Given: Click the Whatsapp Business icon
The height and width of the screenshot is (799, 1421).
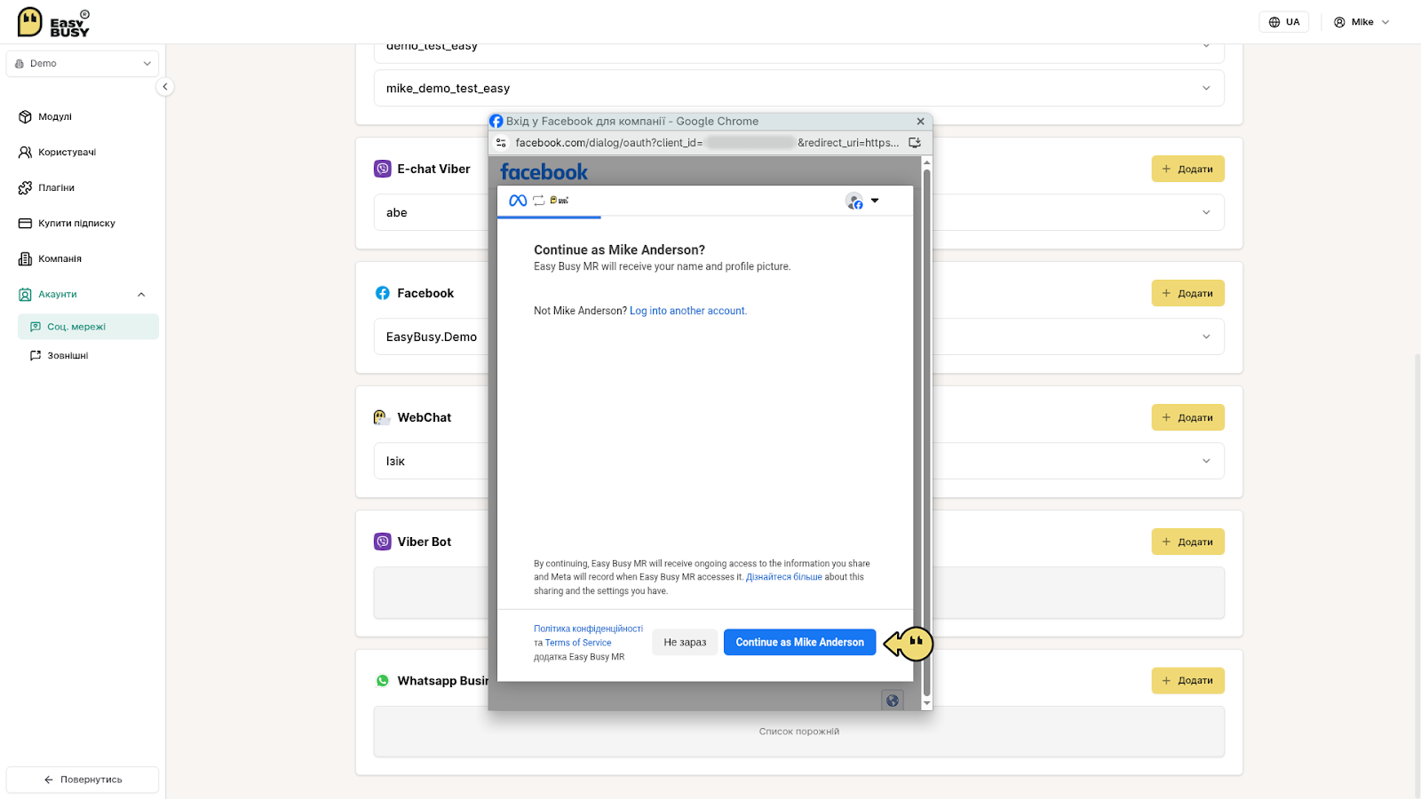Looking at the screenshot, I should (383, 681).
